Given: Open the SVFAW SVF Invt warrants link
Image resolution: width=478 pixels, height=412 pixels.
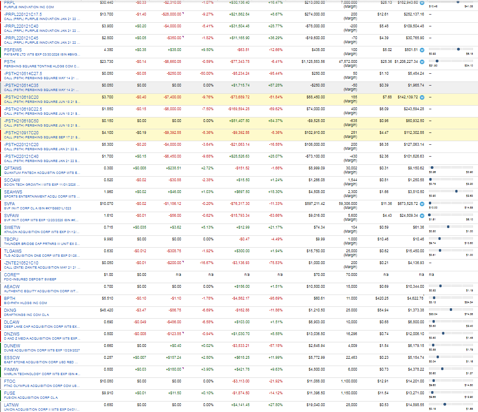Looking at the screenshot, I should click(x=11, y=215).
